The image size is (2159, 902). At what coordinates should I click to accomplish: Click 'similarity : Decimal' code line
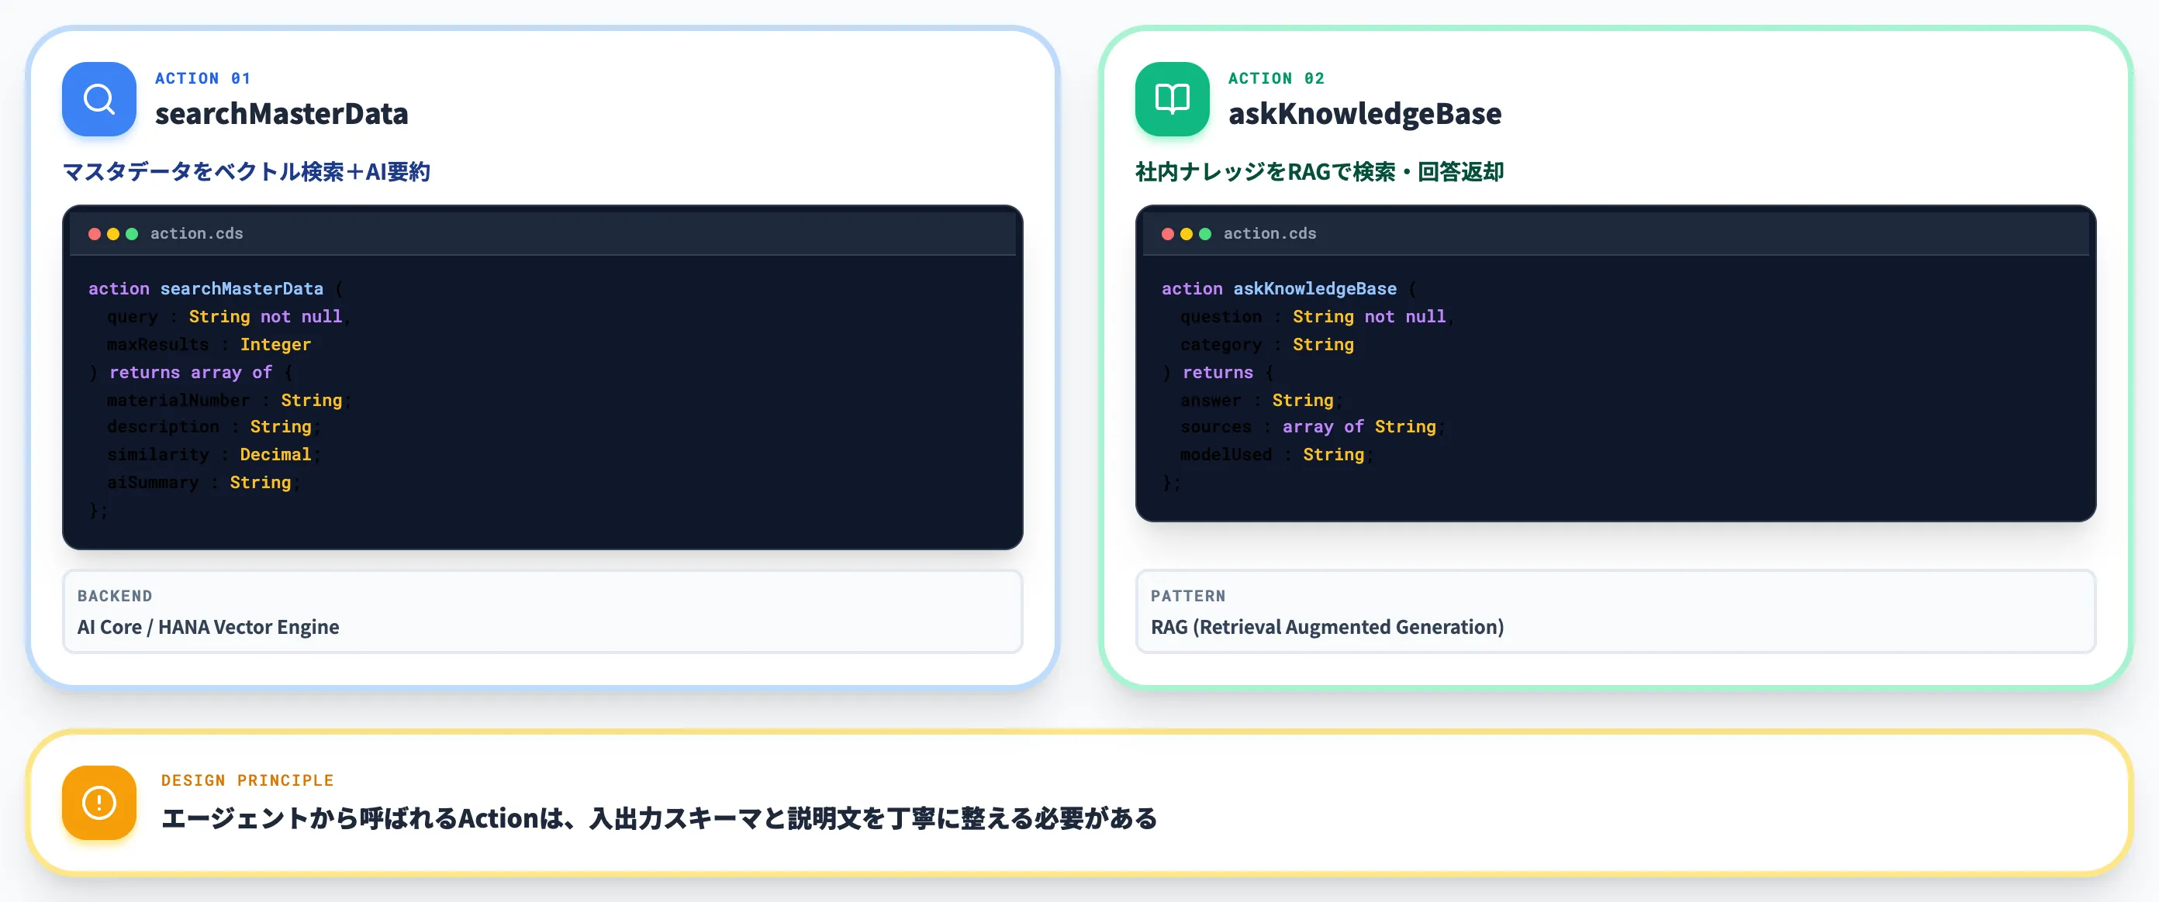[213, 454]
